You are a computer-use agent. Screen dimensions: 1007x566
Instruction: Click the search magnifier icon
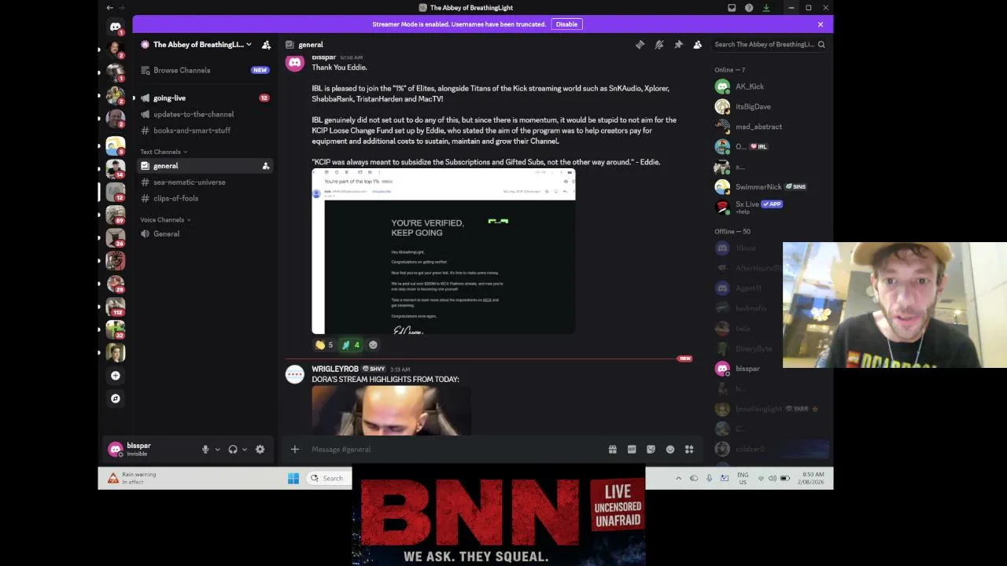click(x=821, y=45)
